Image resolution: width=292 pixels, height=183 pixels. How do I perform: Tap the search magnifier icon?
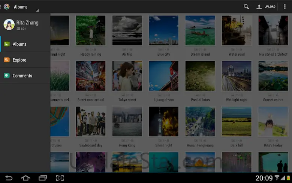point(246,7)
